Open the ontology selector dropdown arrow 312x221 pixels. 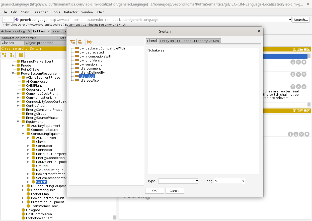290,20
